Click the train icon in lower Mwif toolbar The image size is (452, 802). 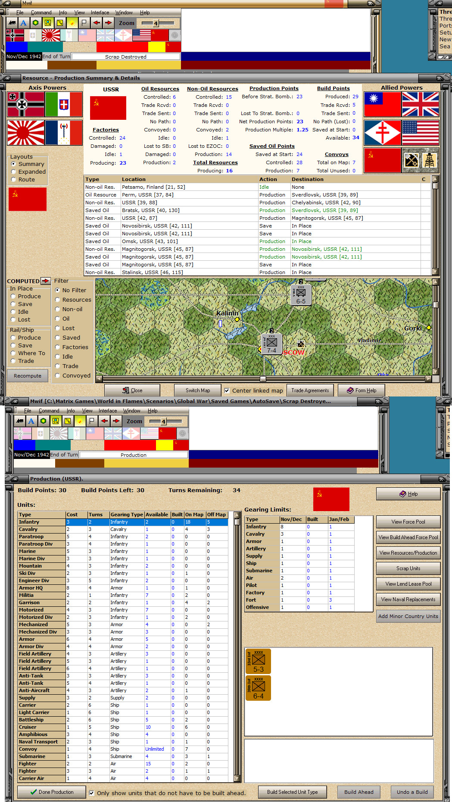click(20, 421)
